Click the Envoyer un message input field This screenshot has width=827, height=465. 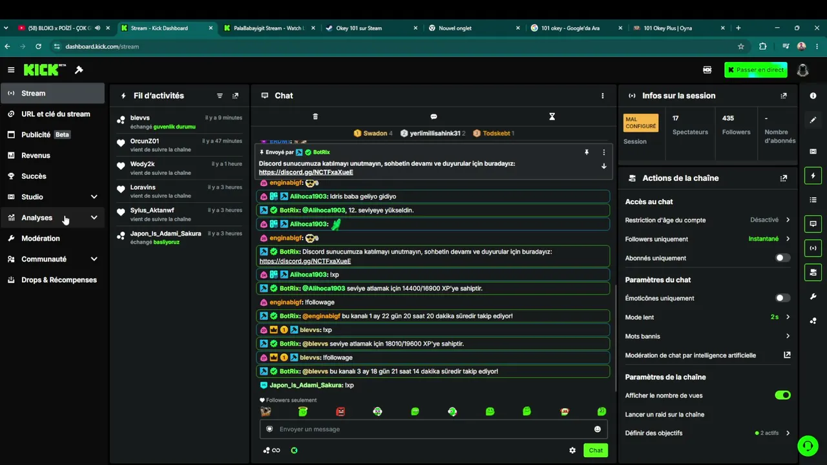tap(434, 429)
